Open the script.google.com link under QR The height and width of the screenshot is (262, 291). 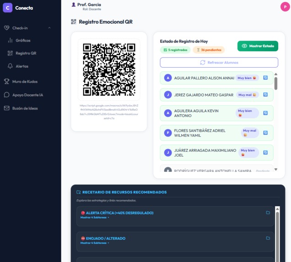(x=109, y=112)
